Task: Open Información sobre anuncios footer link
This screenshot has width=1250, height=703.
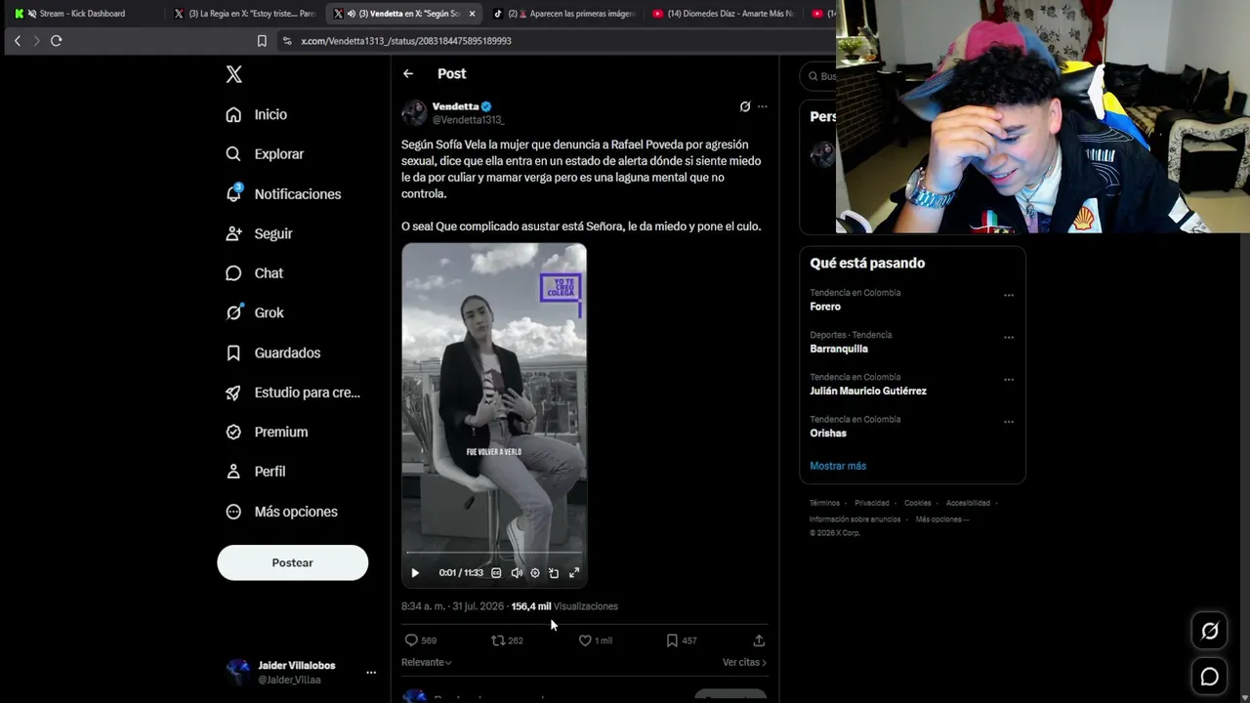Action: 854,519
